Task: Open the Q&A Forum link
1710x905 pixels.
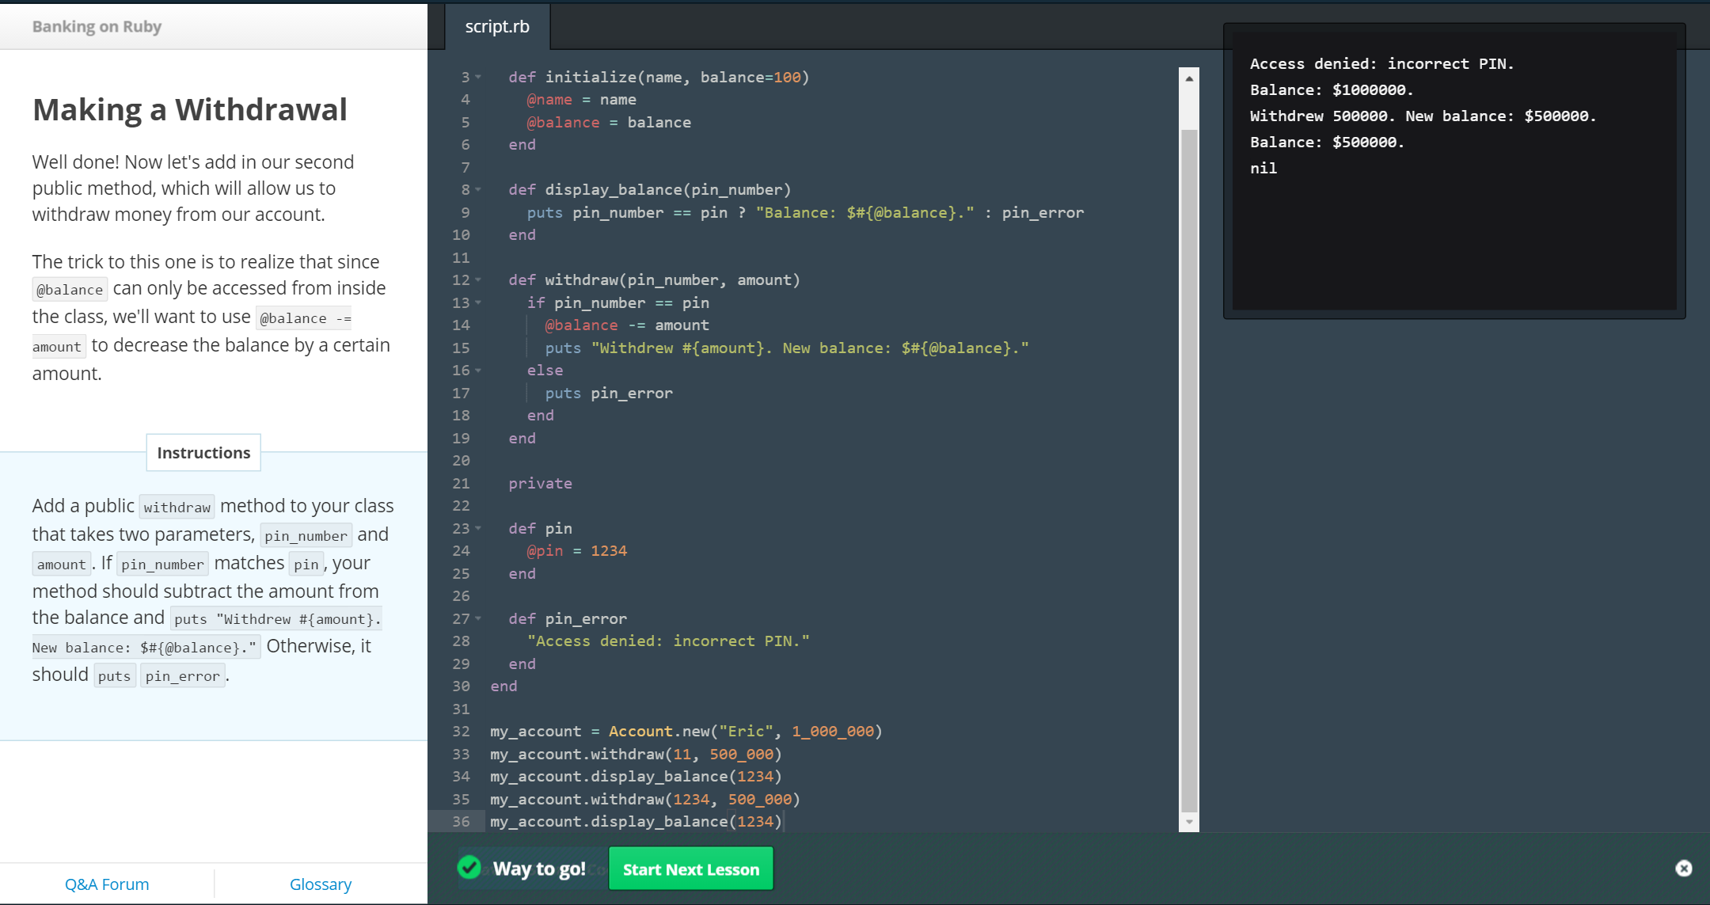Action: pyautogui.click(x=107, y=884)
